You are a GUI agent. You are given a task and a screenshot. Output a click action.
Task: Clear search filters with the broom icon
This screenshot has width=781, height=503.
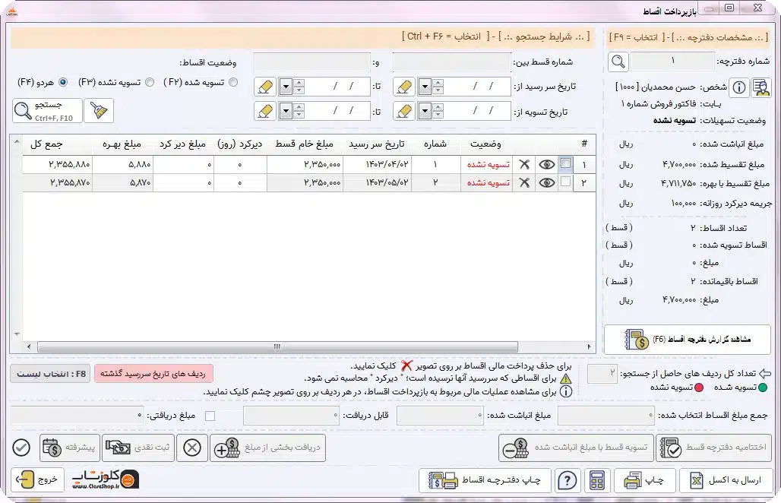click(x=99, y=110)
